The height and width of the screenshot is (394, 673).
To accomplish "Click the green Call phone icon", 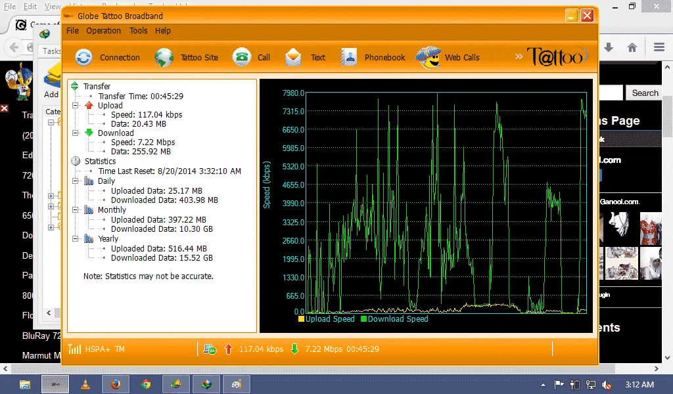I will tap(242, 57).
